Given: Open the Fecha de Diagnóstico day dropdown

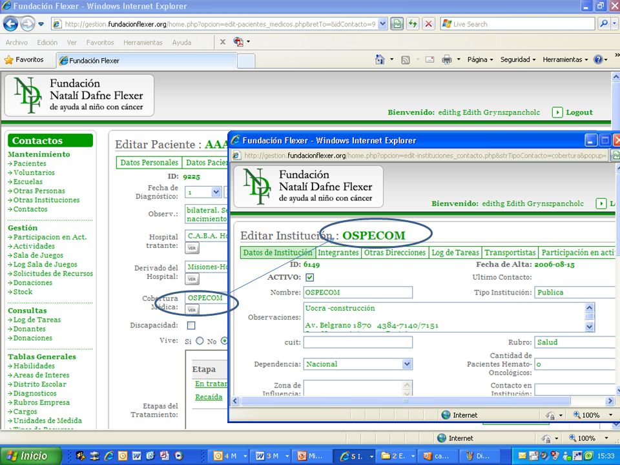Looking at the screenshot, I should (x=216, y=192).
